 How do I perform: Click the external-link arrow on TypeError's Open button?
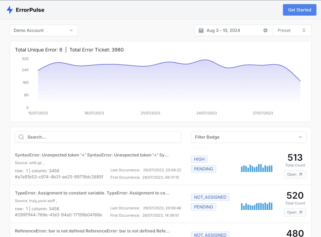click(300, 212)
